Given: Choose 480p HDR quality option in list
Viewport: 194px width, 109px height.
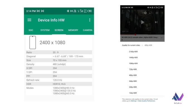Looking at the screenshot, I should (x=133, y=75).
